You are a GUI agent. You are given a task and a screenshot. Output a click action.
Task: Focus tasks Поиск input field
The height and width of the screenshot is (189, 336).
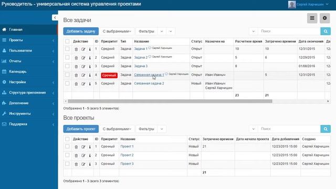[289, 31]
